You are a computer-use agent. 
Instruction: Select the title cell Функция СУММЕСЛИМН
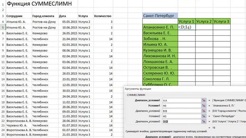39,3
